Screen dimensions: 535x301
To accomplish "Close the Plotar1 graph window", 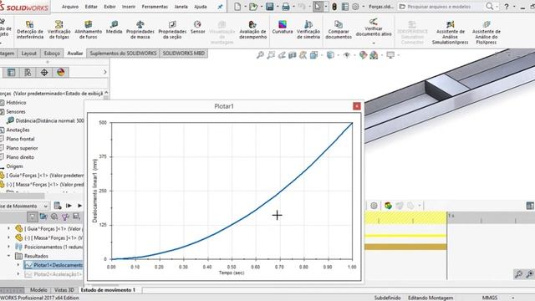I will coord(357,106).
